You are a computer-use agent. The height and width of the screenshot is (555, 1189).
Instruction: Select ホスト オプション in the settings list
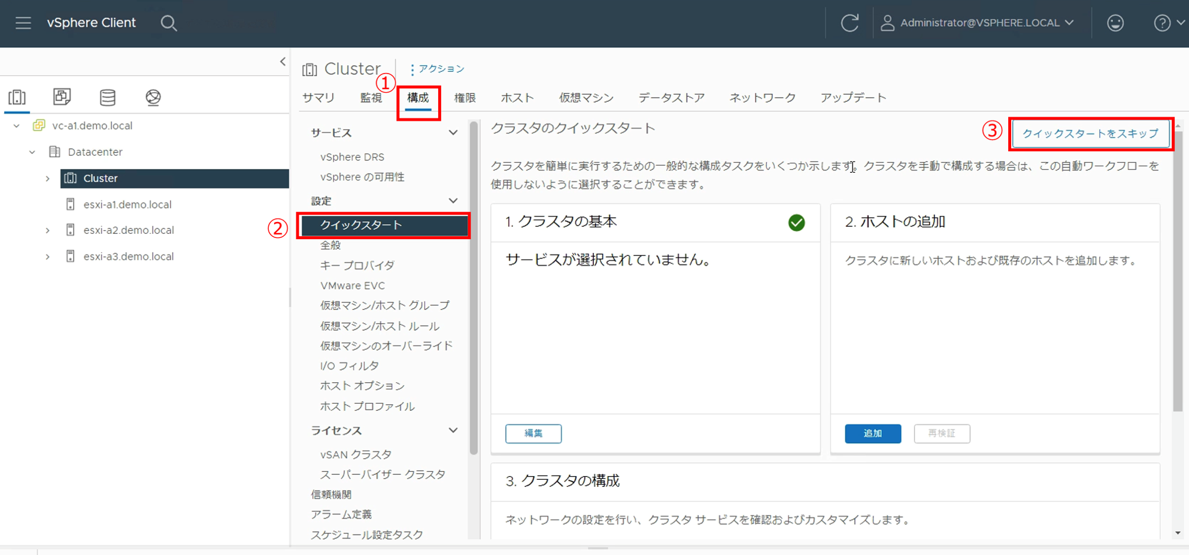pyautogui.click(x=362, y=386)
